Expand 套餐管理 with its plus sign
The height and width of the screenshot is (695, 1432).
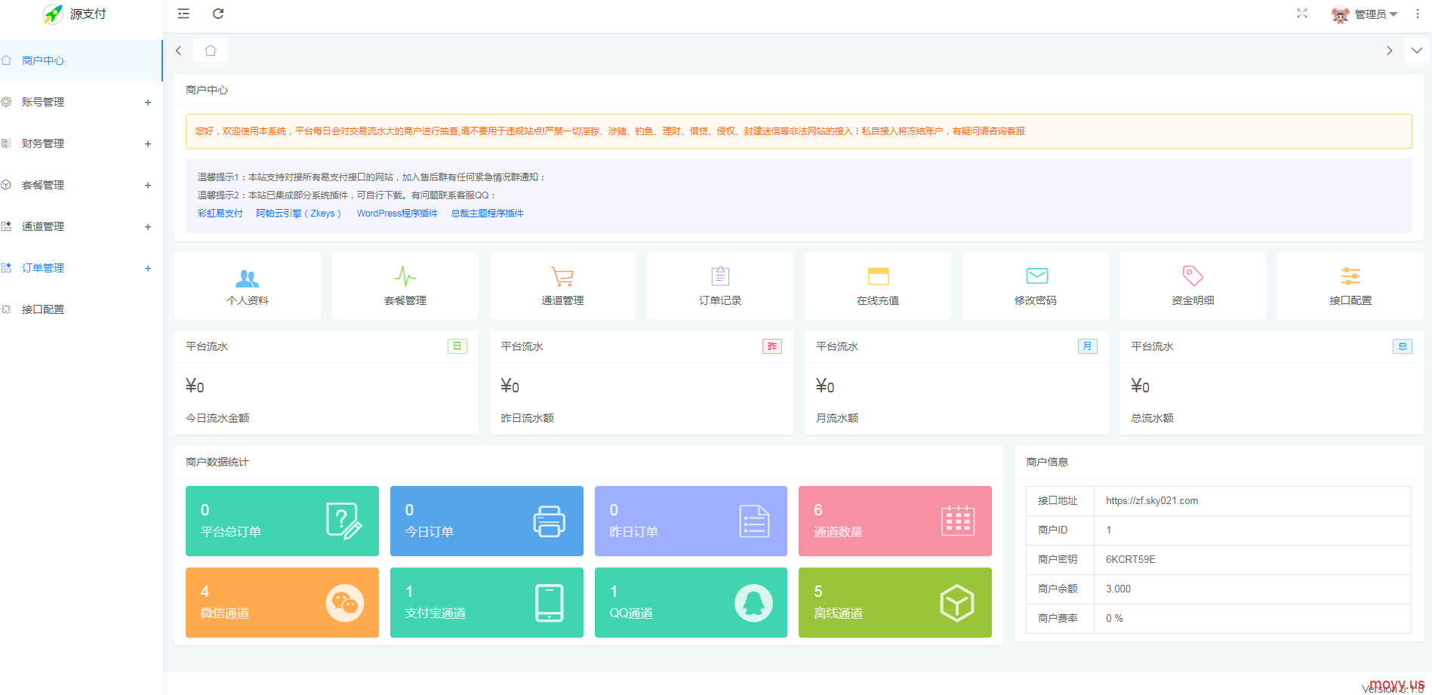coord(148,186)
